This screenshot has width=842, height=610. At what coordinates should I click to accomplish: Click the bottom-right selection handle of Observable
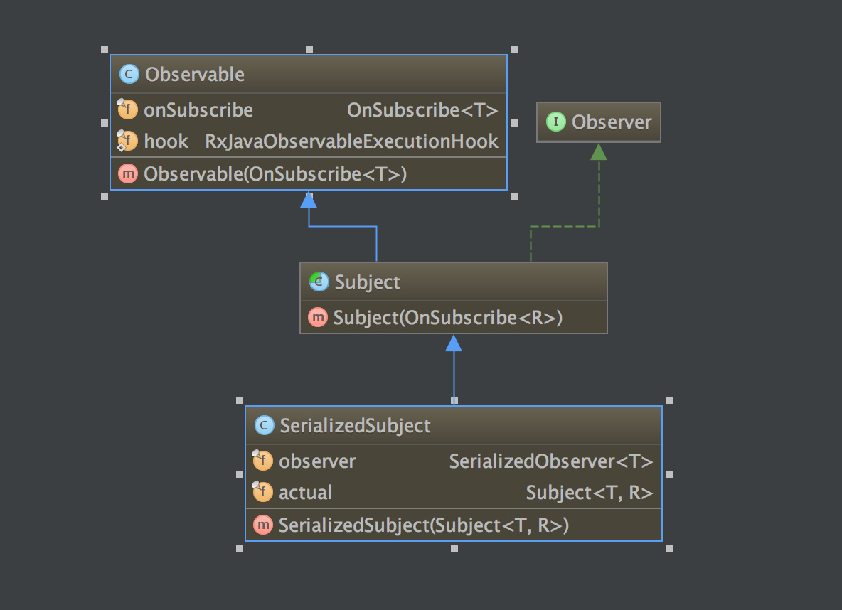tap(514, 197)
